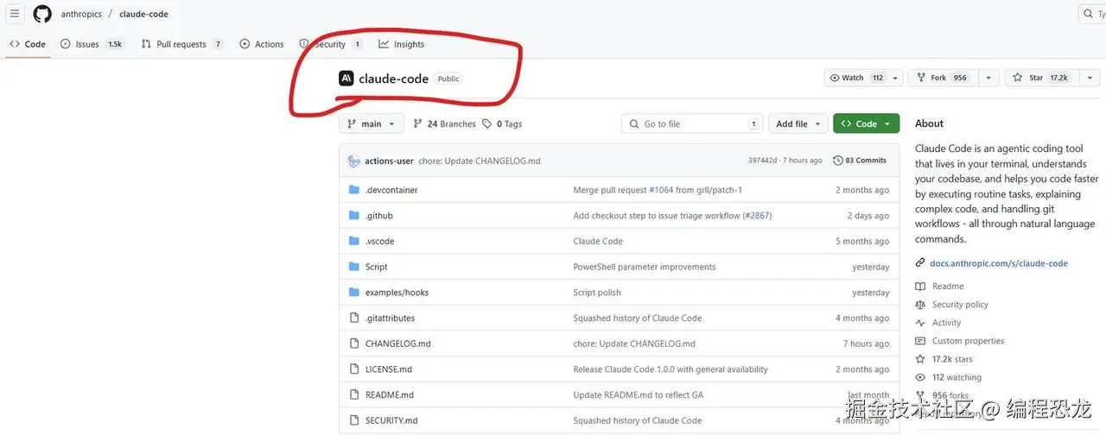
Task: Open the .devcontainer folder
Action: pyautogui.click(x=391, y=190)
